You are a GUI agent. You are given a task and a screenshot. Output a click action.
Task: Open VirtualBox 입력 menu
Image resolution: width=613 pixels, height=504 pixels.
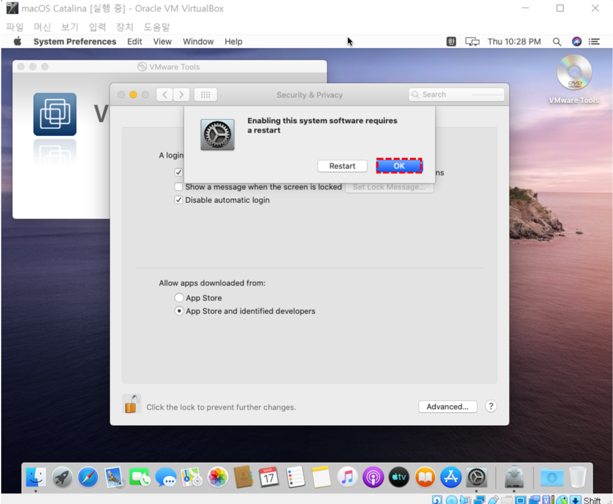tap(97, 27)
